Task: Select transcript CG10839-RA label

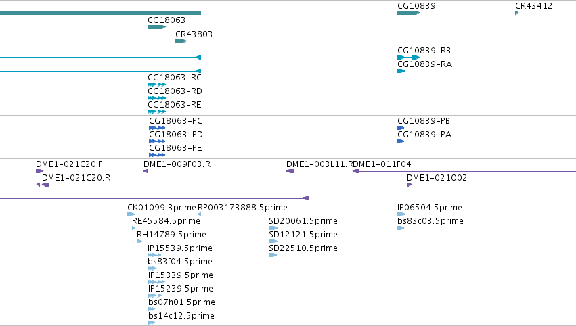Action: pos(424,64)
